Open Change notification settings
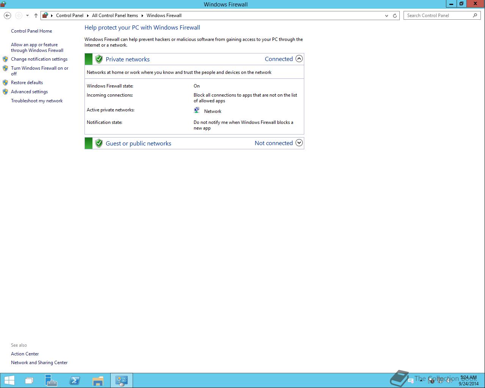This screenshot has width=485, height=388. [39, 59]
